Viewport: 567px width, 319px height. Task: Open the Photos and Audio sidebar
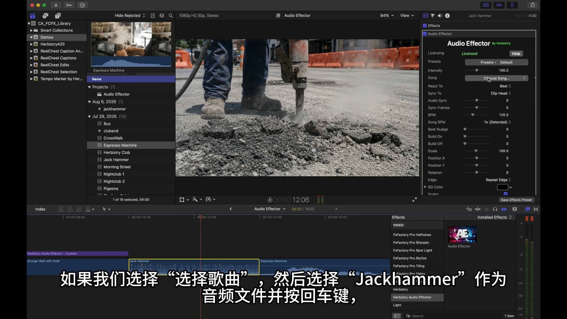45,16
